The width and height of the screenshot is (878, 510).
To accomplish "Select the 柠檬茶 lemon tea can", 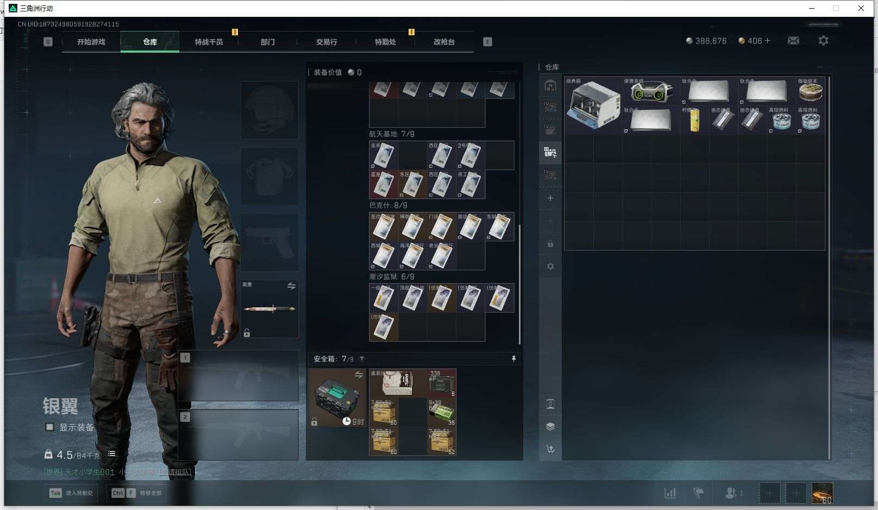I will point(694,119).
